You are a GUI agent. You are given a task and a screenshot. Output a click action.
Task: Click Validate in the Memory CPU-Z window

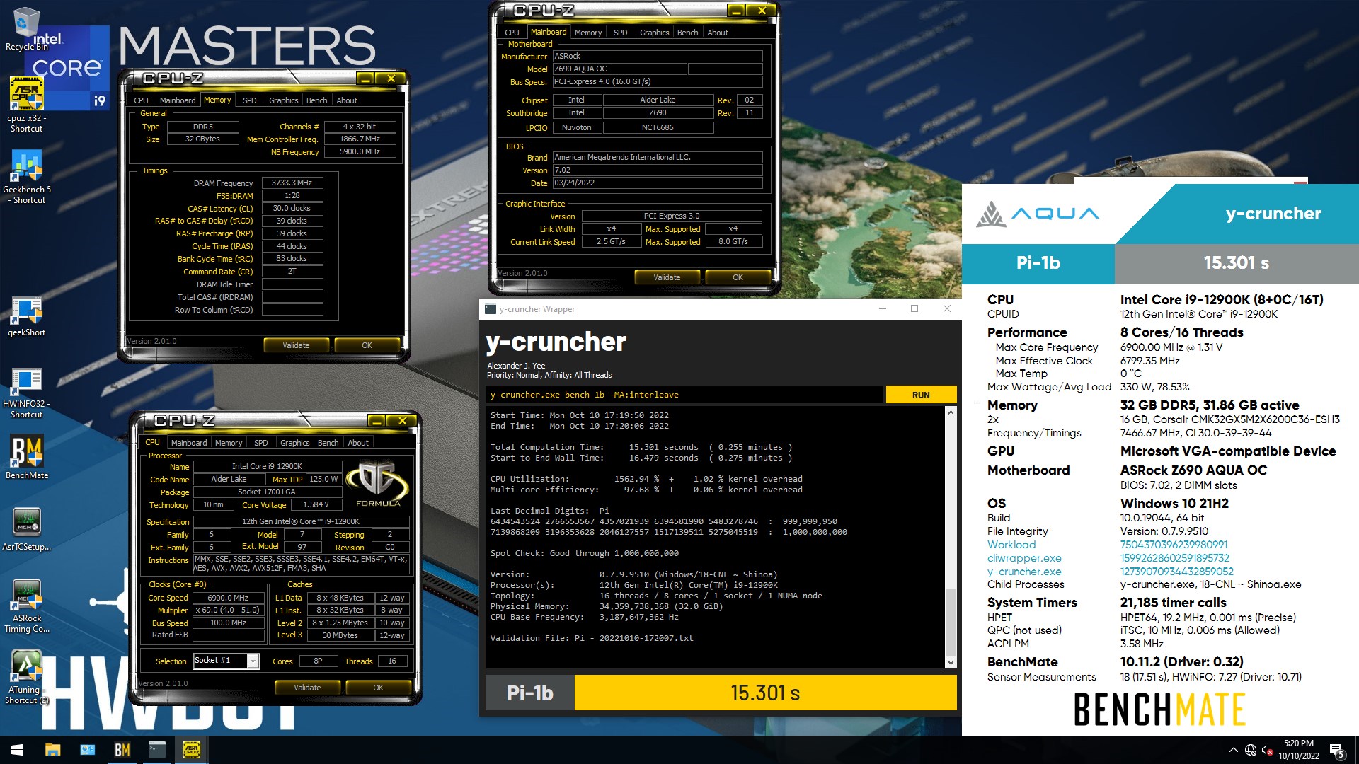(296, 345)
